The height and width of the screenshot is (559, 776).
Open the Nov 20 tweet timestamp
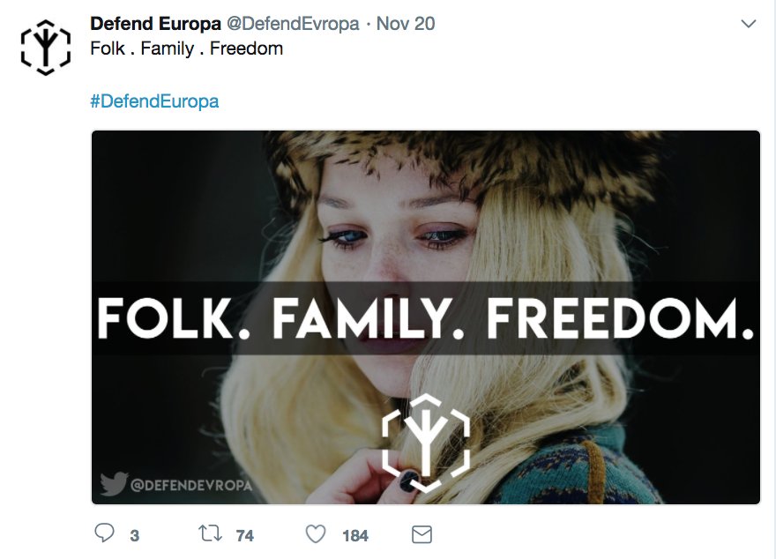(406, 23)
